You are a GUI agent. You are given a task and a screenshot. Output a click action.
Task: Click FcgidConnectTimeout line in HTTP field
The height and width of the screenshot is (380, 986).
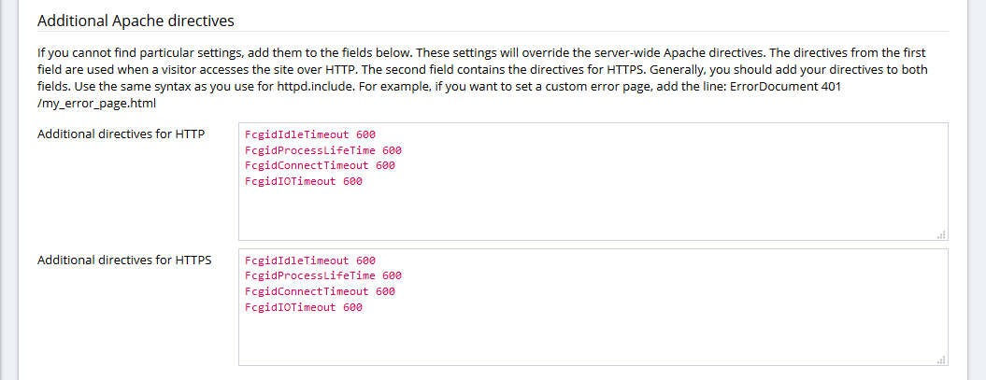click(320, 165)
